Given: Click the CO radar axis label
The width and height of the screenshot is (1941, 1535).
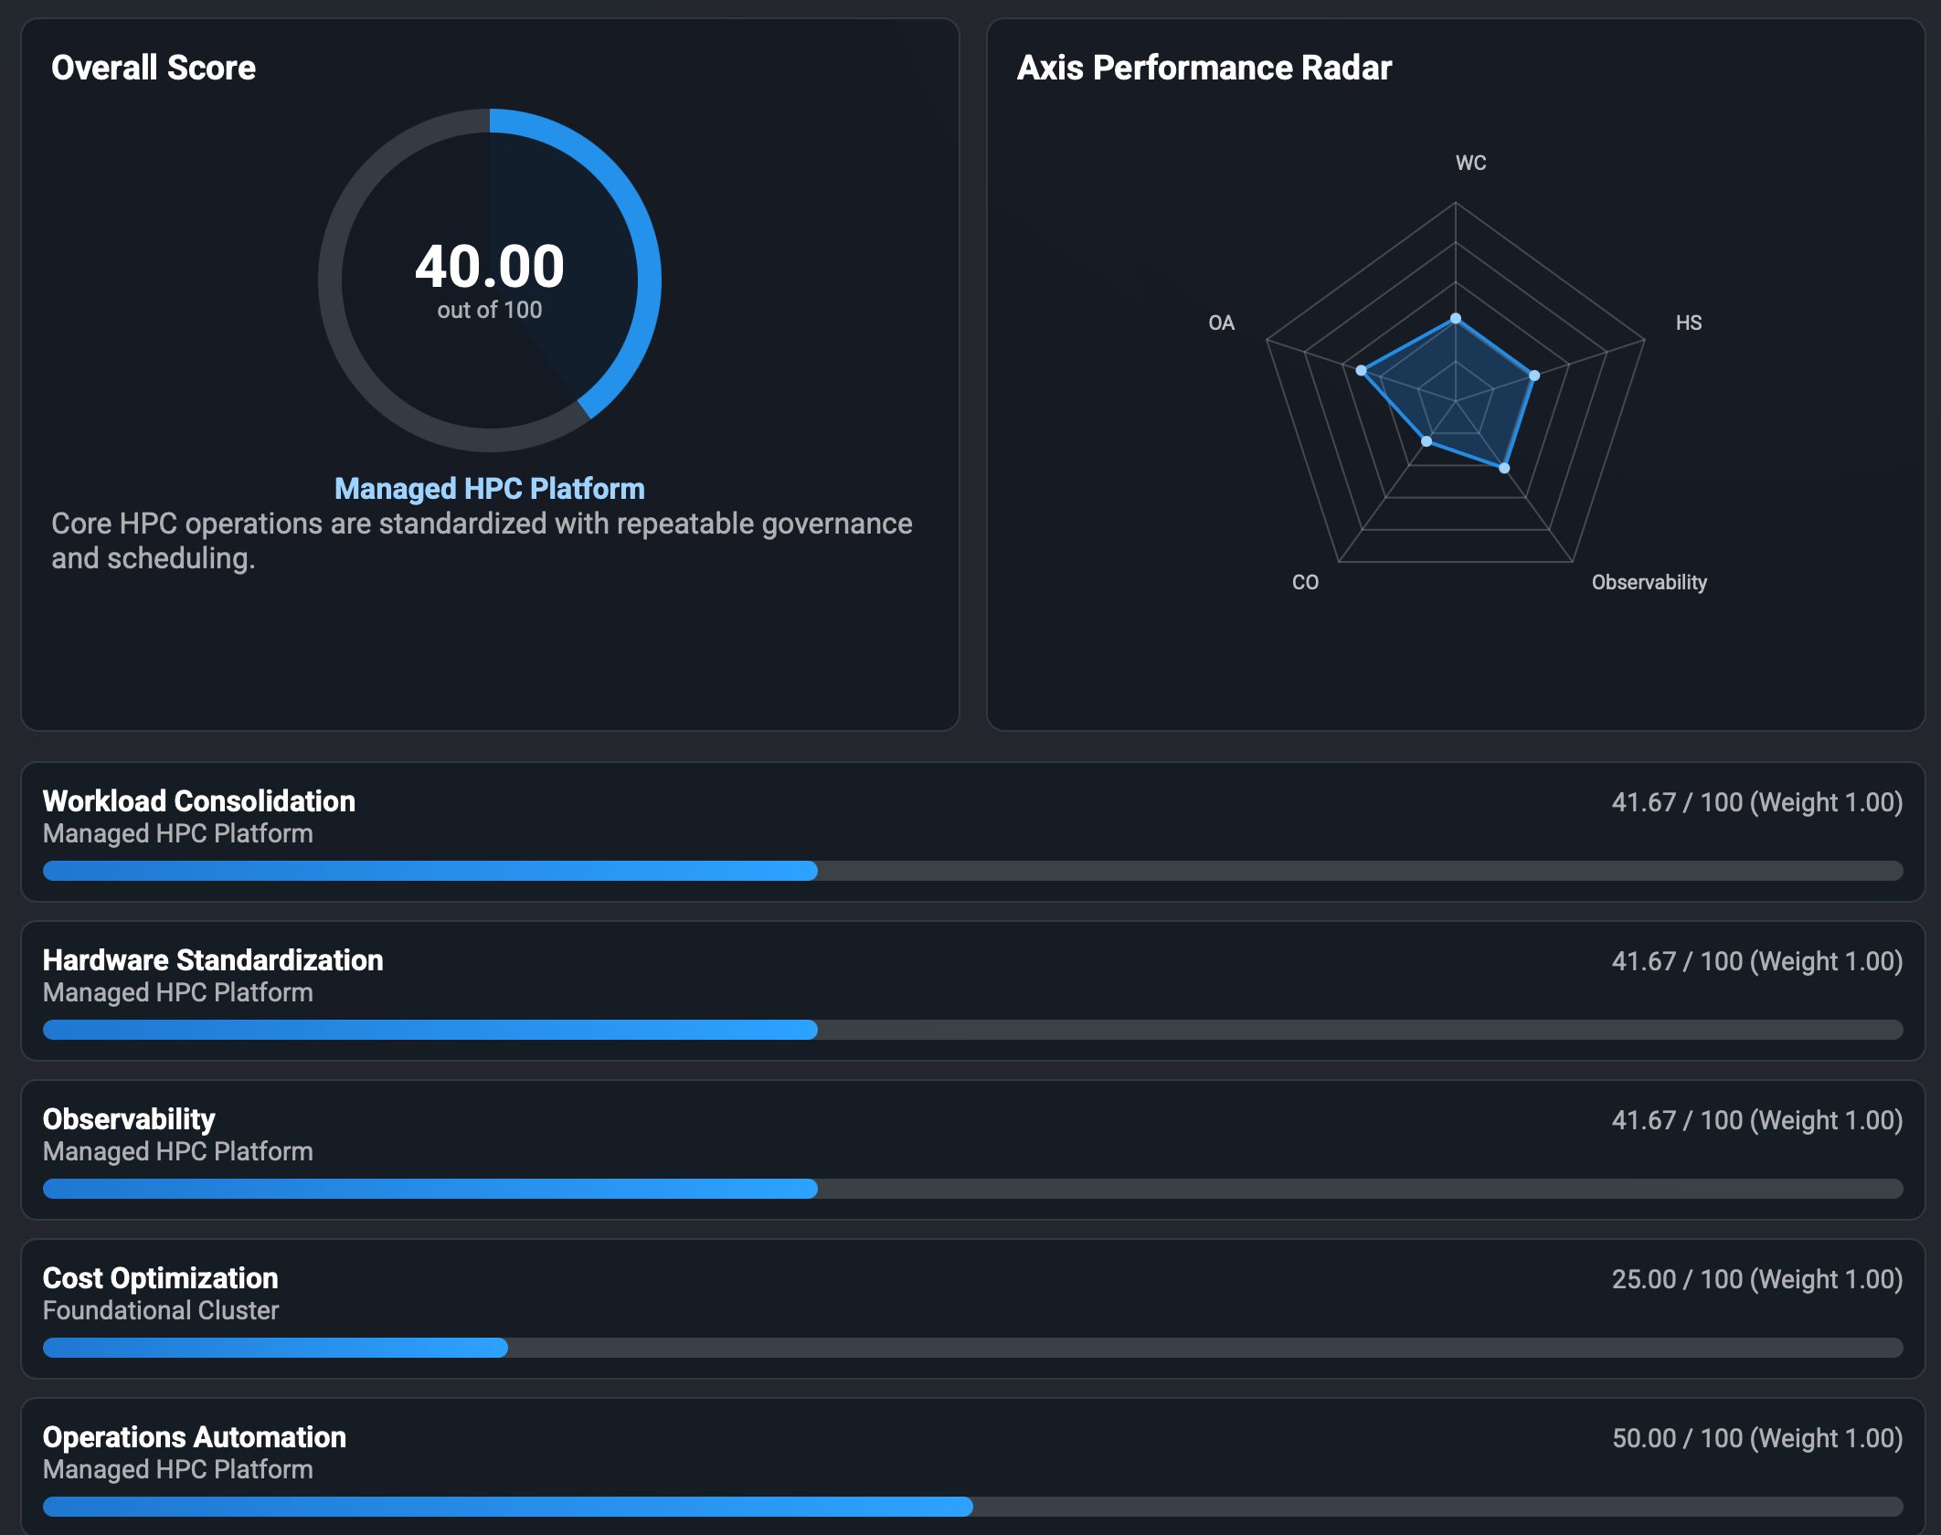Looking at the screenshot, I should (x=1305, y=582).
